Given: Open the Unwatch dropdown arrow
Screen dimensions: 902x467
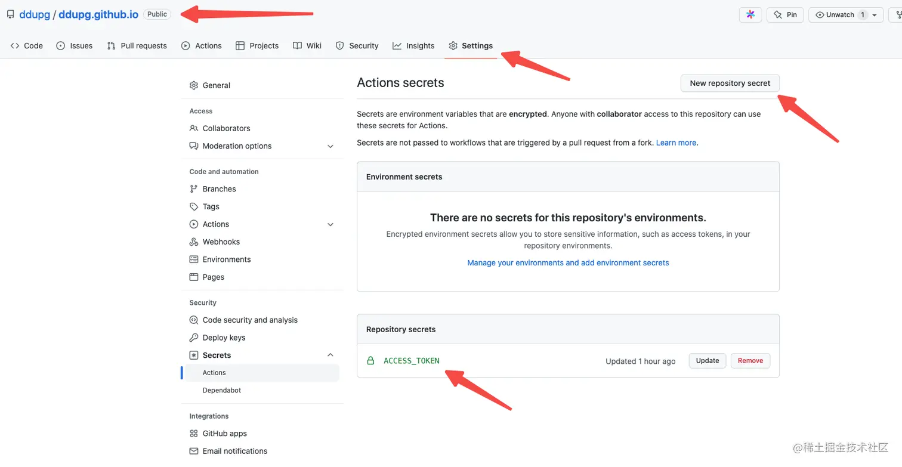Looking at the screenshot, I should coord(875,16).
